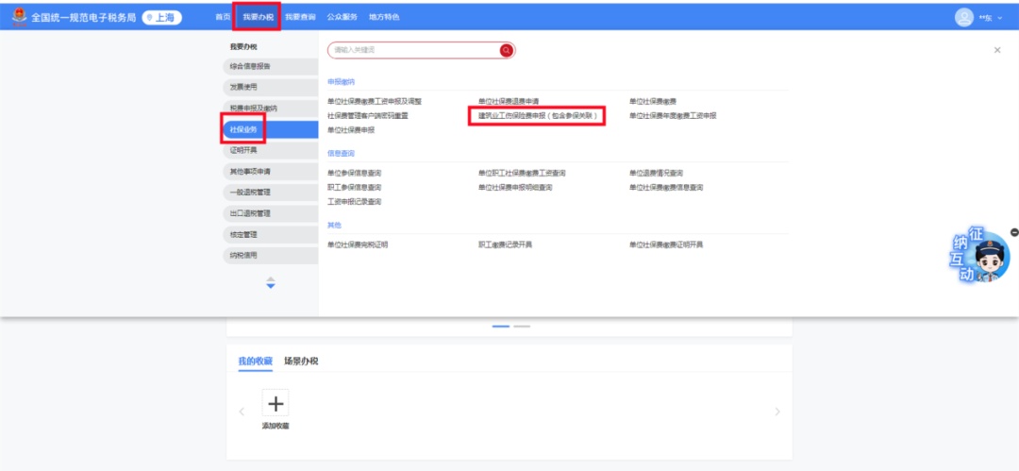The height and width of the screenshot is (471, 1019).
Task: Click the next chevron in the favorites carousel
Action: pyautogui.click(x=777, y=412)
